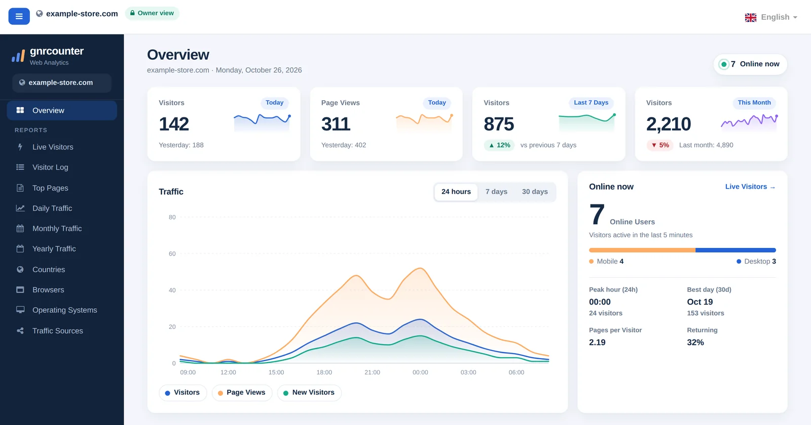Open Live Visitors lightning bolt icon
The width and height of the screenshot is (811, 425).
coord(20,147)
